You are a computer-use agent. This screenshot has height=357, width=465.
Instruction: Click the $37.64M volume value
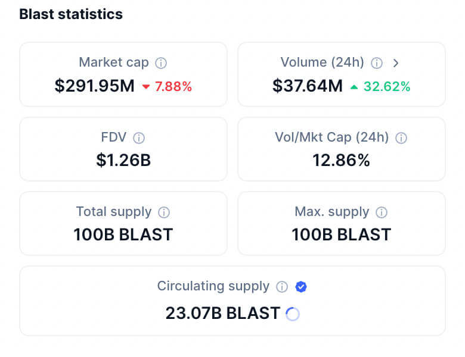tap(308, 87)
